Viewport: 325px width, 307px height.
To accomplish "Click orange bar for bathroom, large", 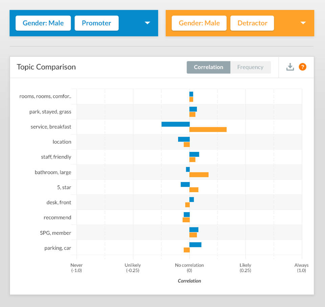I will tap(199, 175).
